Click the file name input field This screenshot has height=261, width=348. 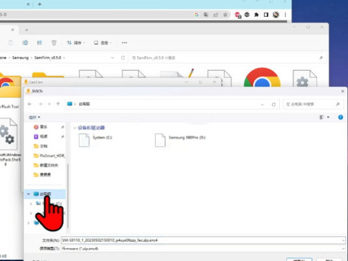(203, 240)
